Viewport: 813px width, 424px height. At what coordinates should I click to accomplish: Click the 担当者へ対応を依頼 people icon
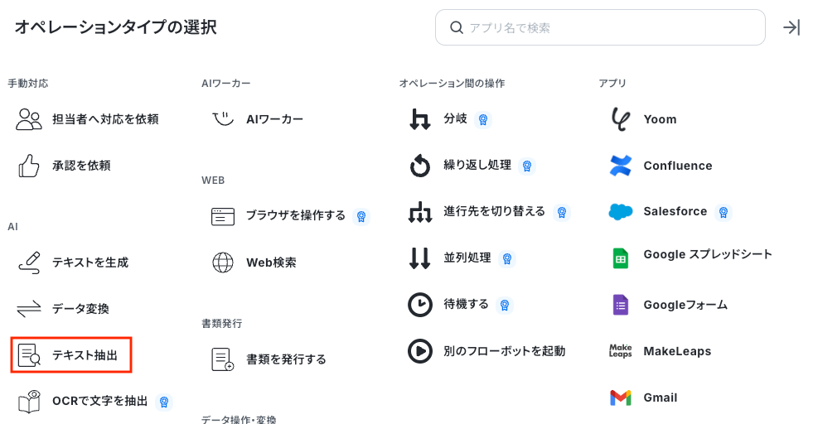click(x=29, y=119)
